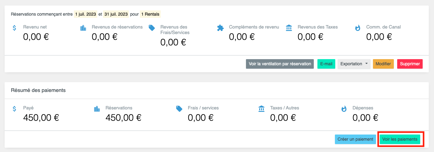Click the dollar icon beside Payé

[x=14, y=109]
